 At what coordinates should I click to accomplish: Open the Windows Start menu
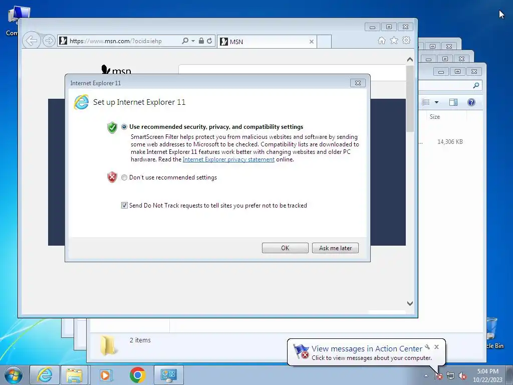coord(14,375)
